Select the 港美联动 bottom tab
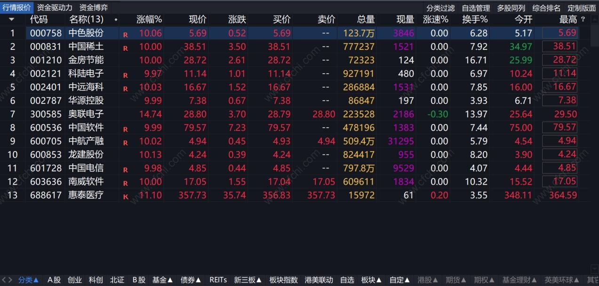Image resolution: width=599 pixels, height=286 pixels. tap(319, 280)
